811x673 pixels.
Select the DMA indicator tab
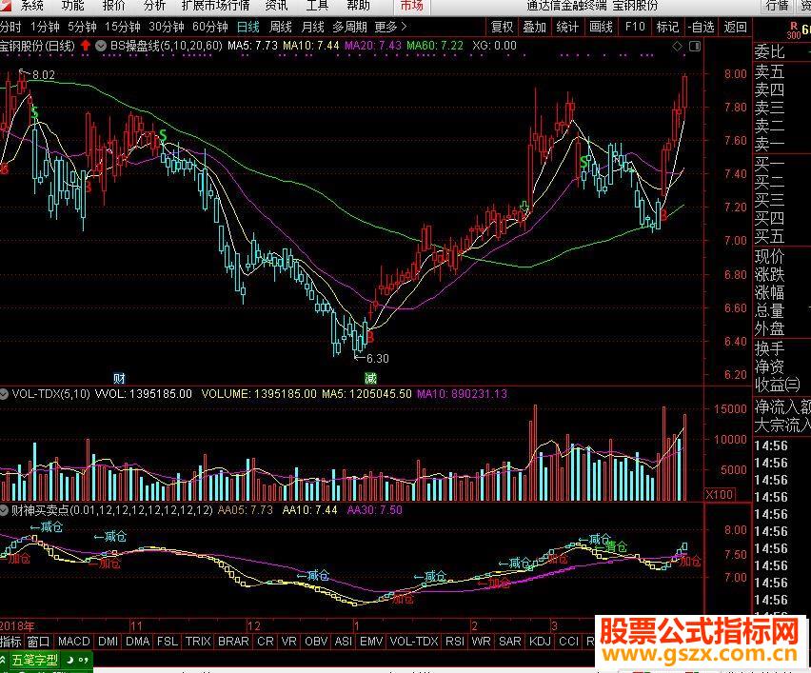click(138, 642)
